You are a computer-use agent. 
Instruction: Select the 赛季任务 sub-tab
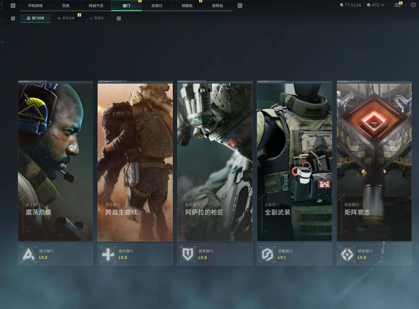66,18
